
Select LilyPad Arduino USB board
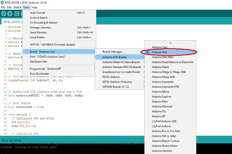tap(170, 121)
